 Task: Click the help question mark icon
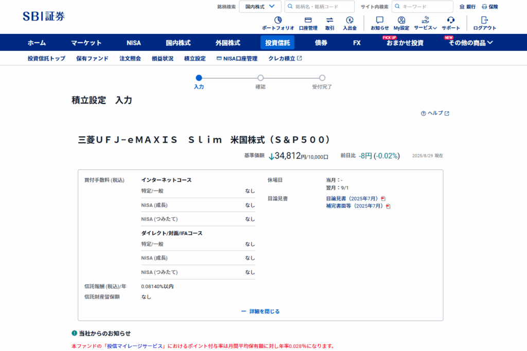(424, 113)
